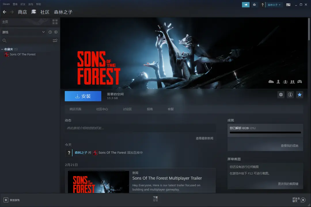Open the 社区 navigation tab

tap(45, 12)
